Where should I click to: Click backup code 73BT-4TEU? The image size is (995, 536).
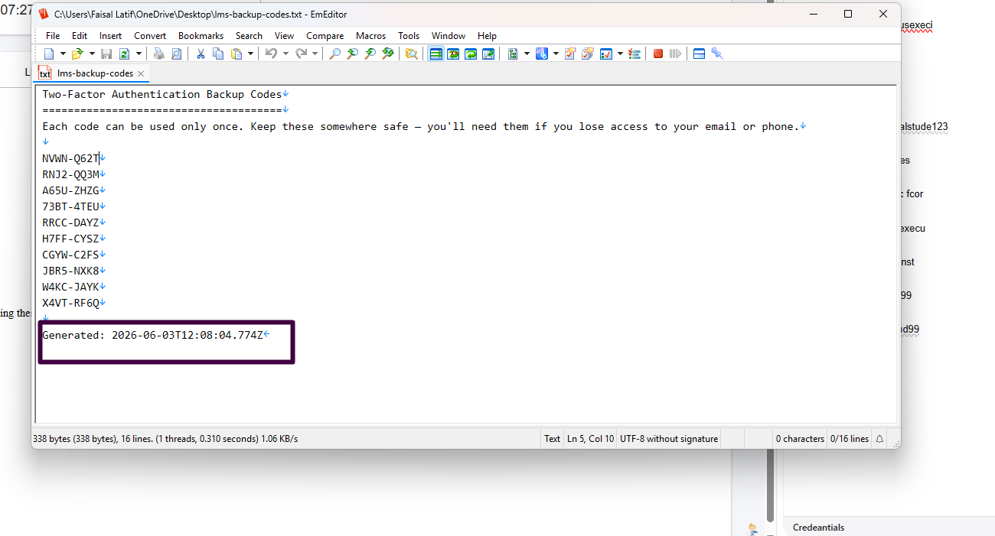point(70,206)
